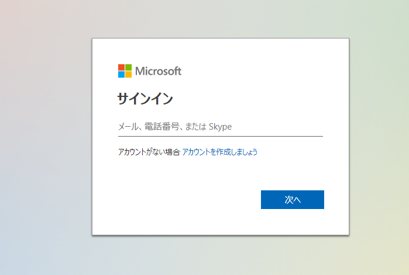The width and height of the screenshot is (409, 275).
Task: Focus the メール、電話番号、または Skype input field
Action: tap(220, 126)
